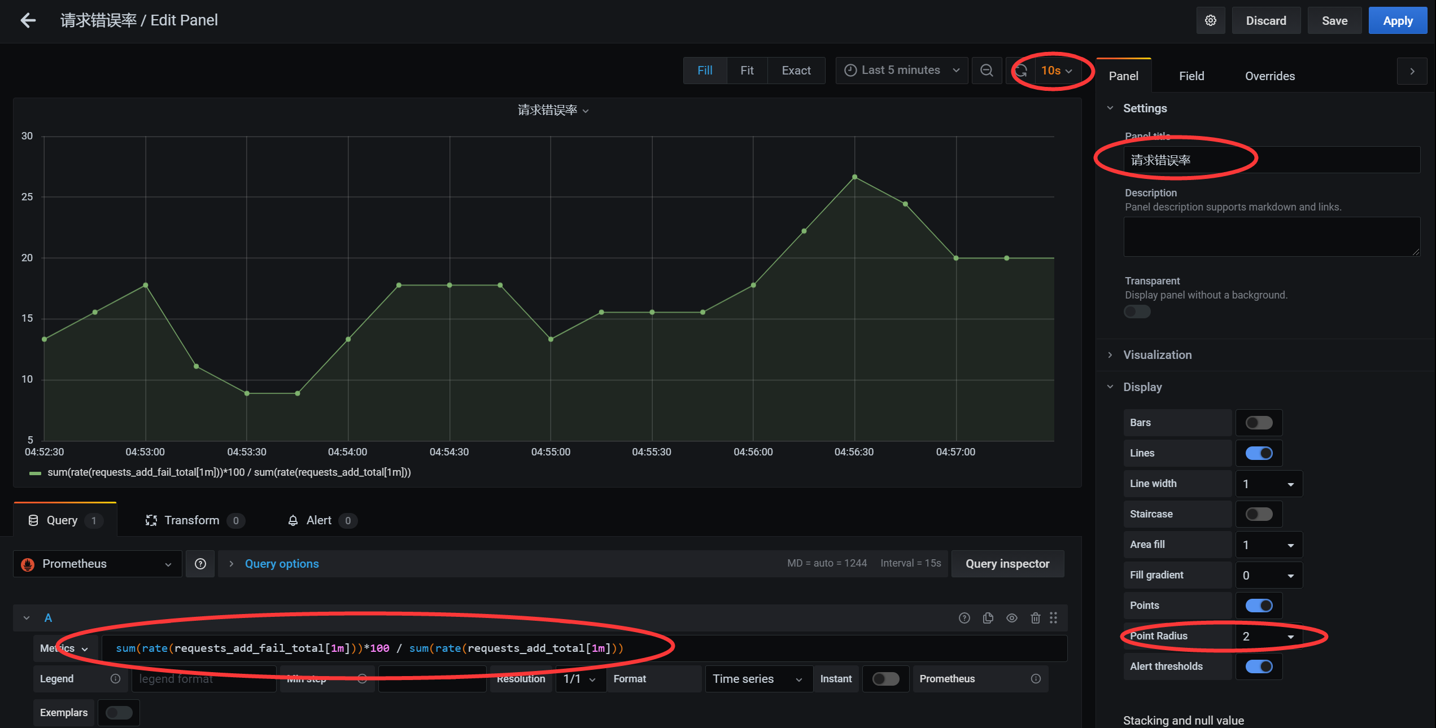Viewport: 1436px width, 728px height.
Task: Click the Prometheus data source logo
Action: click(27, 563)
